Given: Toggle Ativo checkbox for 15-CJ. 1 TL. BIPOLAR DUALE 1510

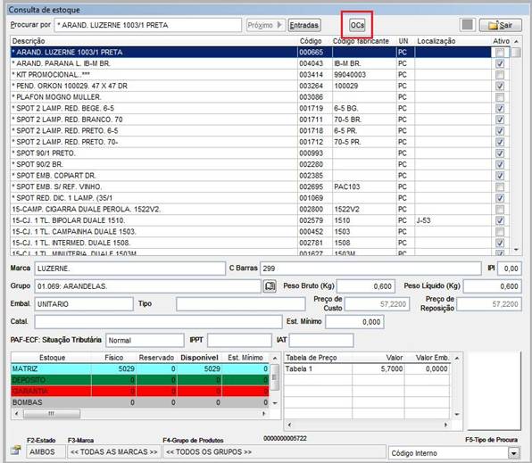Looking at the screenshot, I should (500, 220).
